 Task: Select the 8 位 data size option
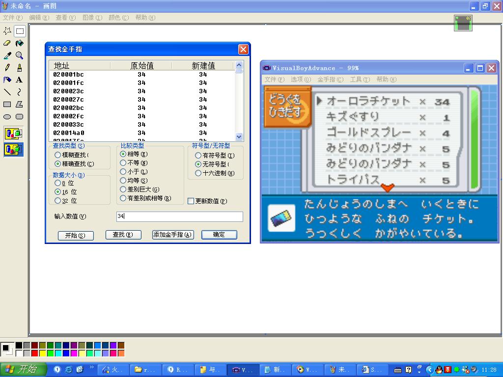(x=58, y=183)
